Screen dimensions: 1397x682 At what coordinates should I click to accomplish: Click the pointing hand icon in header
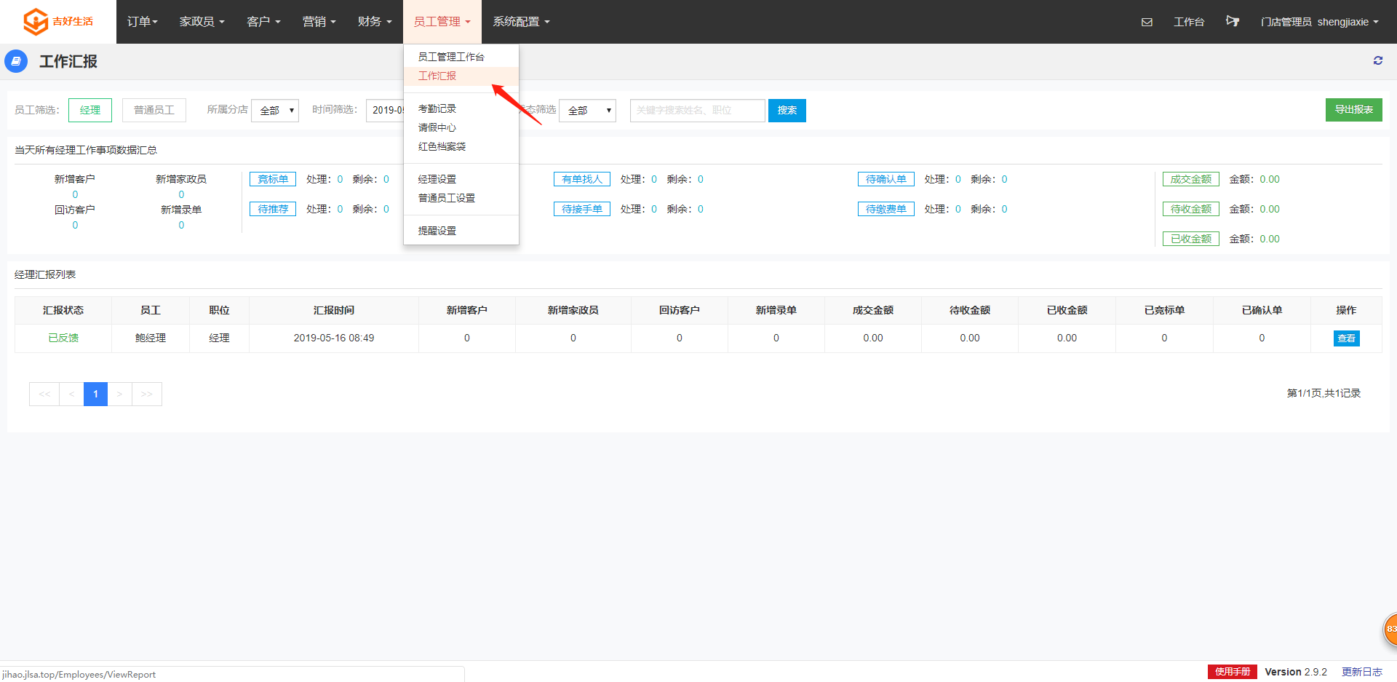(1232, 21)
